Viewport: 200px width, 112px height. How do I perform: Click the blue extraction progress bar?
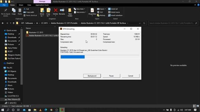coord(72,57)
